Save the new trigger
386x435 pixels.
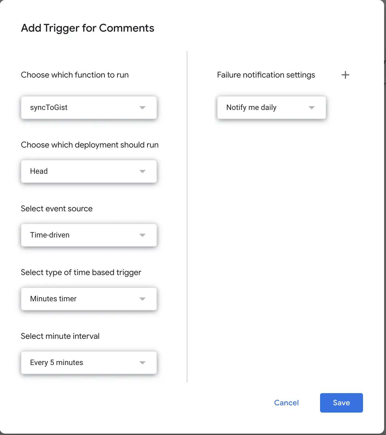(341, 403)
